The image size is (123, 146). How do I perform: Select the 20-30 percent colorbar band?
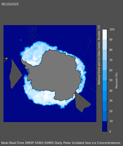(x=105, y=106)
